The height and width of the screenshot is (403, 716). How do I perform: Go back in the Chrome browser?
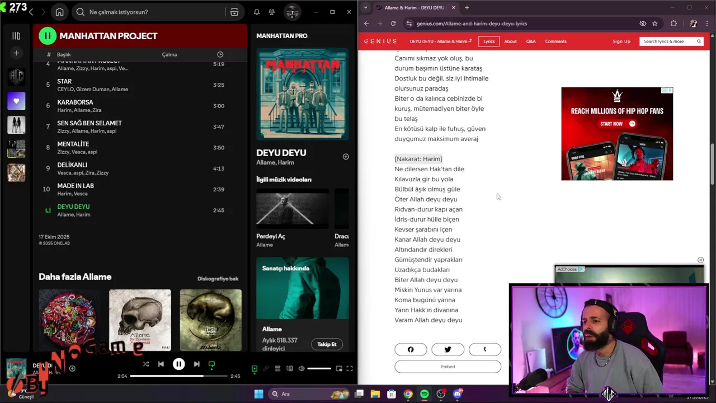pyautogui.click(x=366, y=24)
